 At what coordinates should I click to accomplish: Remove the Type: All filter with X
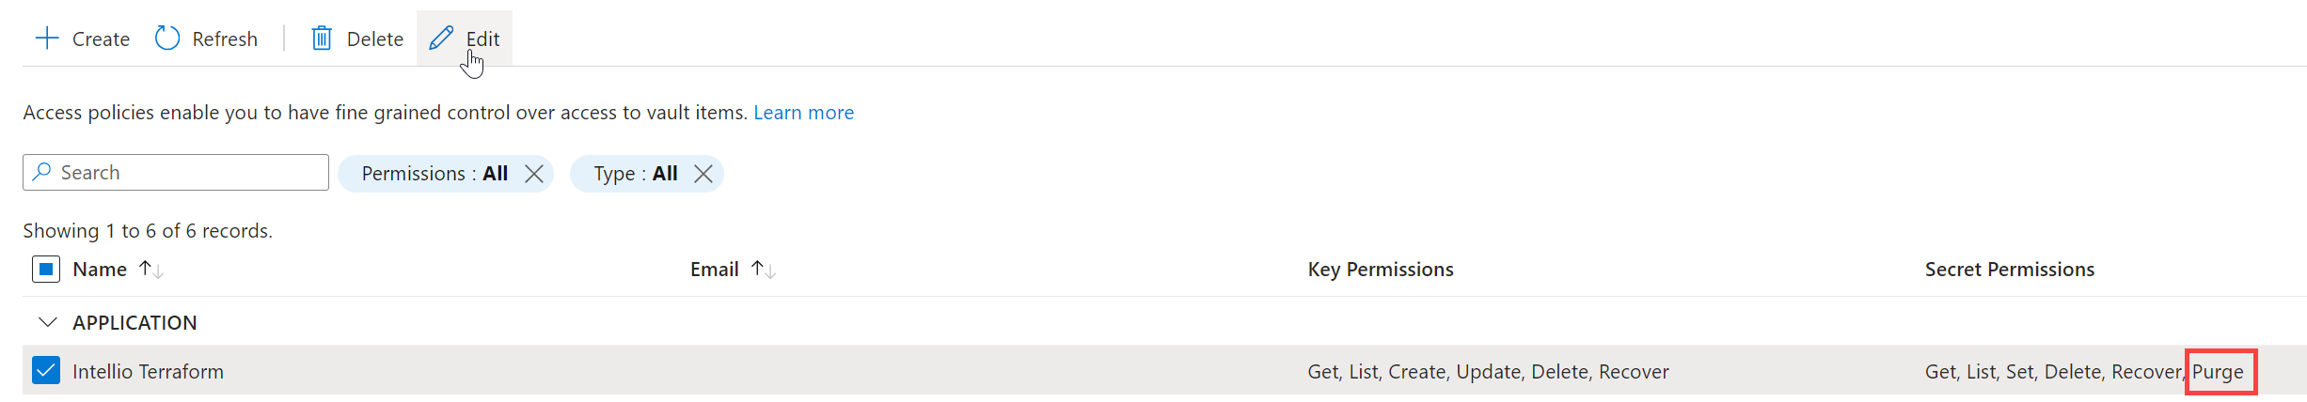pos(703,174)
